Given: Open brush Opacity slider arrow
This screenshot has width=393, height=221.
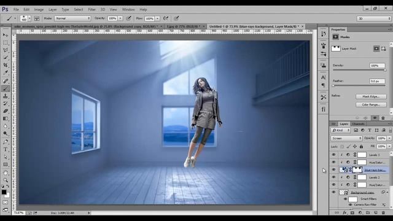Looking at the screenshot, I should [120, 18].
